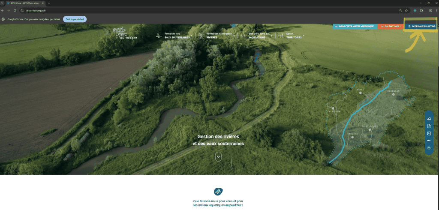Screen dimensions: 439x210
Task: Click the EPTB Vistre Vistrenque logo
Action: (x=125, y=33)
